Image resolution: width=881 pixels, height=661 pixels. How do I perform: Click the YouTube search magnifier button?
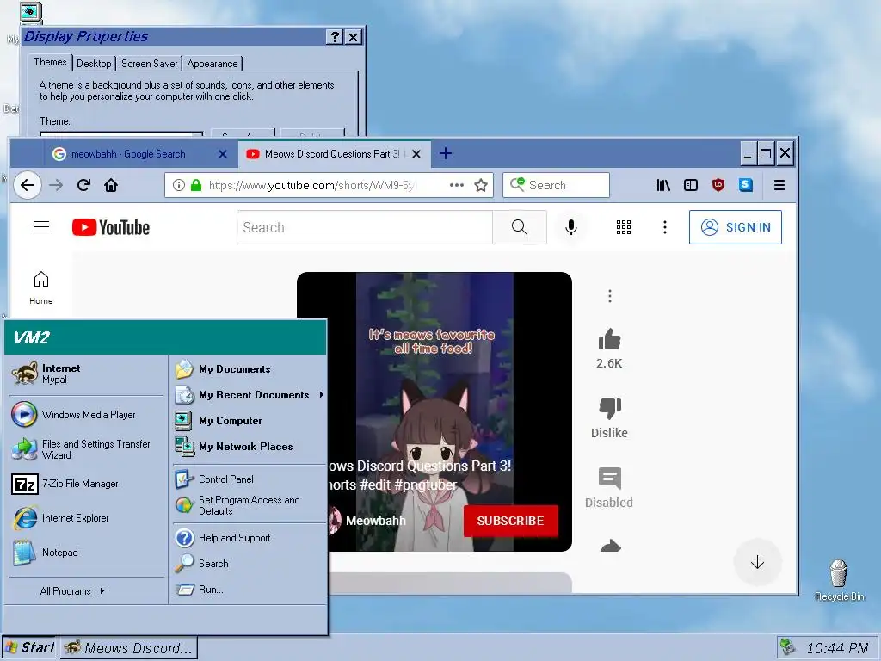coord(519,227)
